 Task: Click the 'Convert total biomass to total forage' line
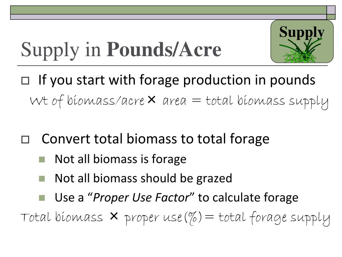click(155, 139)
